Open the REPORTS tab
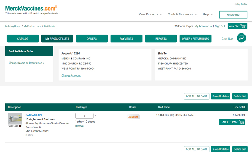252x156 pixels. (161, 38)
